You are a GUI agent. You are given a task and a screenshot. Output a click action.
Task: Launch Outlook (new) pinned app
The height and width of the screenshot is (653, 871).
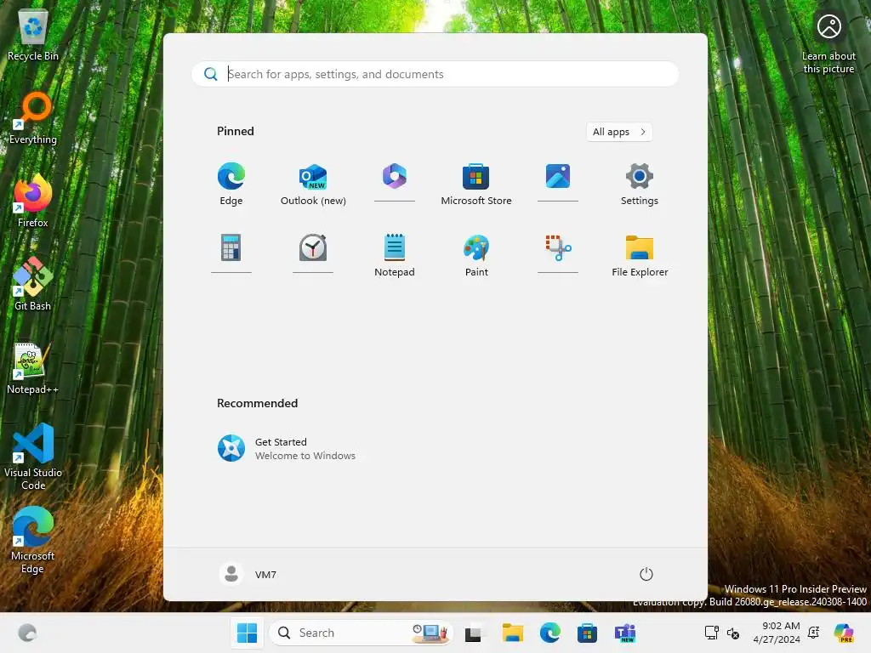(313, 185)
